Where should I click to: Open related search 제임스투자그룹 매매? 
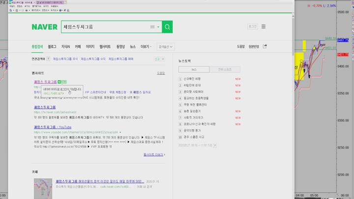[121, 59]
